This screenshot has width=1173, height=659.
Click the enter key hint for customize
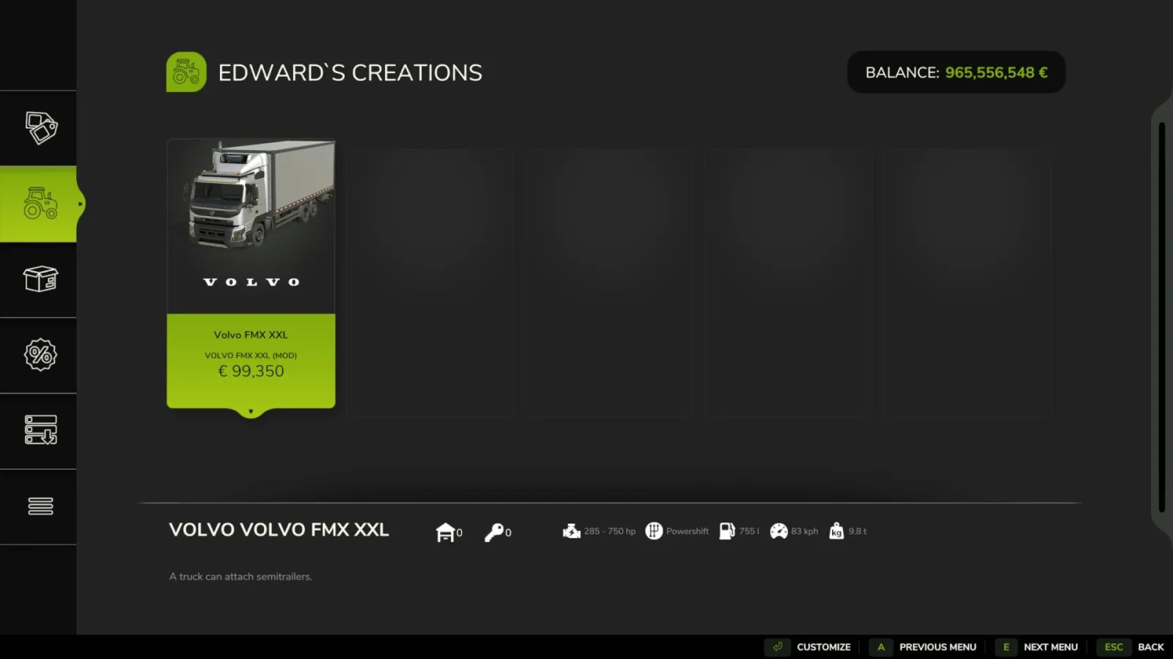coord(777,647)
